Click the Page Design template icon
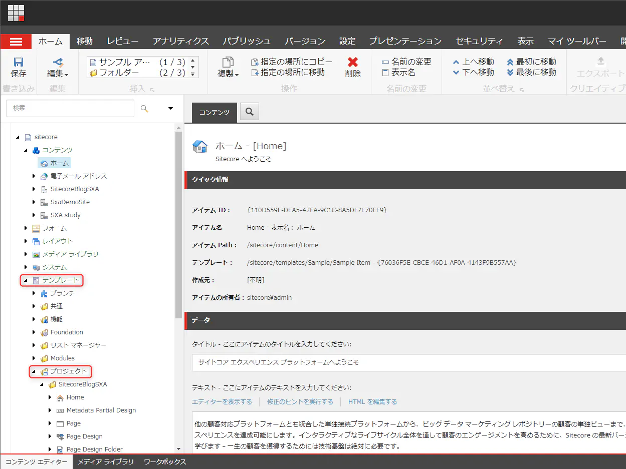The height and width of the screenshot is (469, 626). (60, 436)
